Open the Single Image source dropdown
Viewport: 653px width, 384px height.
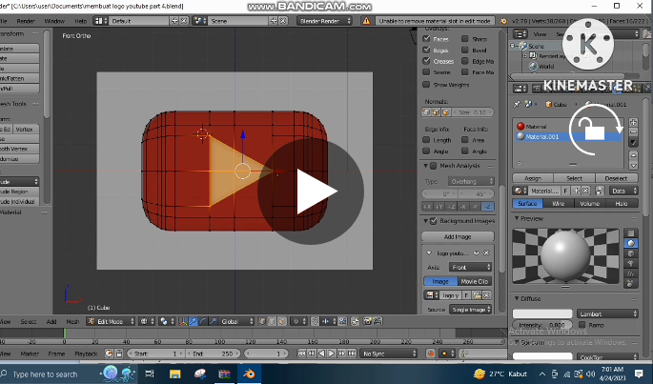click(471, 310)
